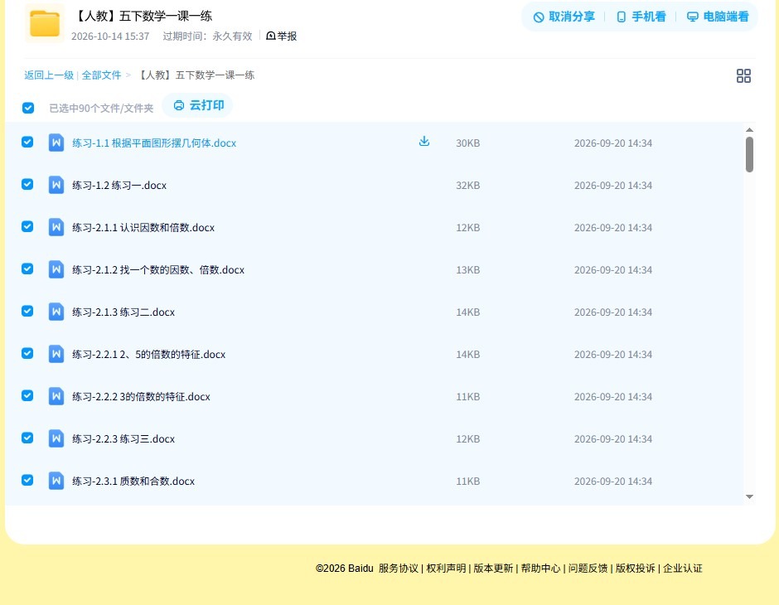This screenshot has width=779, height=605.
Task: Open file 练习-2.1.2 找一个数的因数、倍数.docx
Action: [x=158, y=269]
